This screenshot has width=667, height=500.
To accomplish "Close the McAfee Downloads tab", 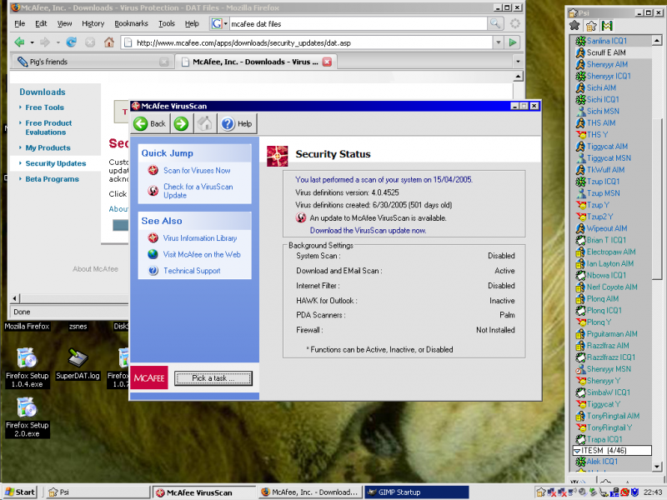I will pos(327,62).
